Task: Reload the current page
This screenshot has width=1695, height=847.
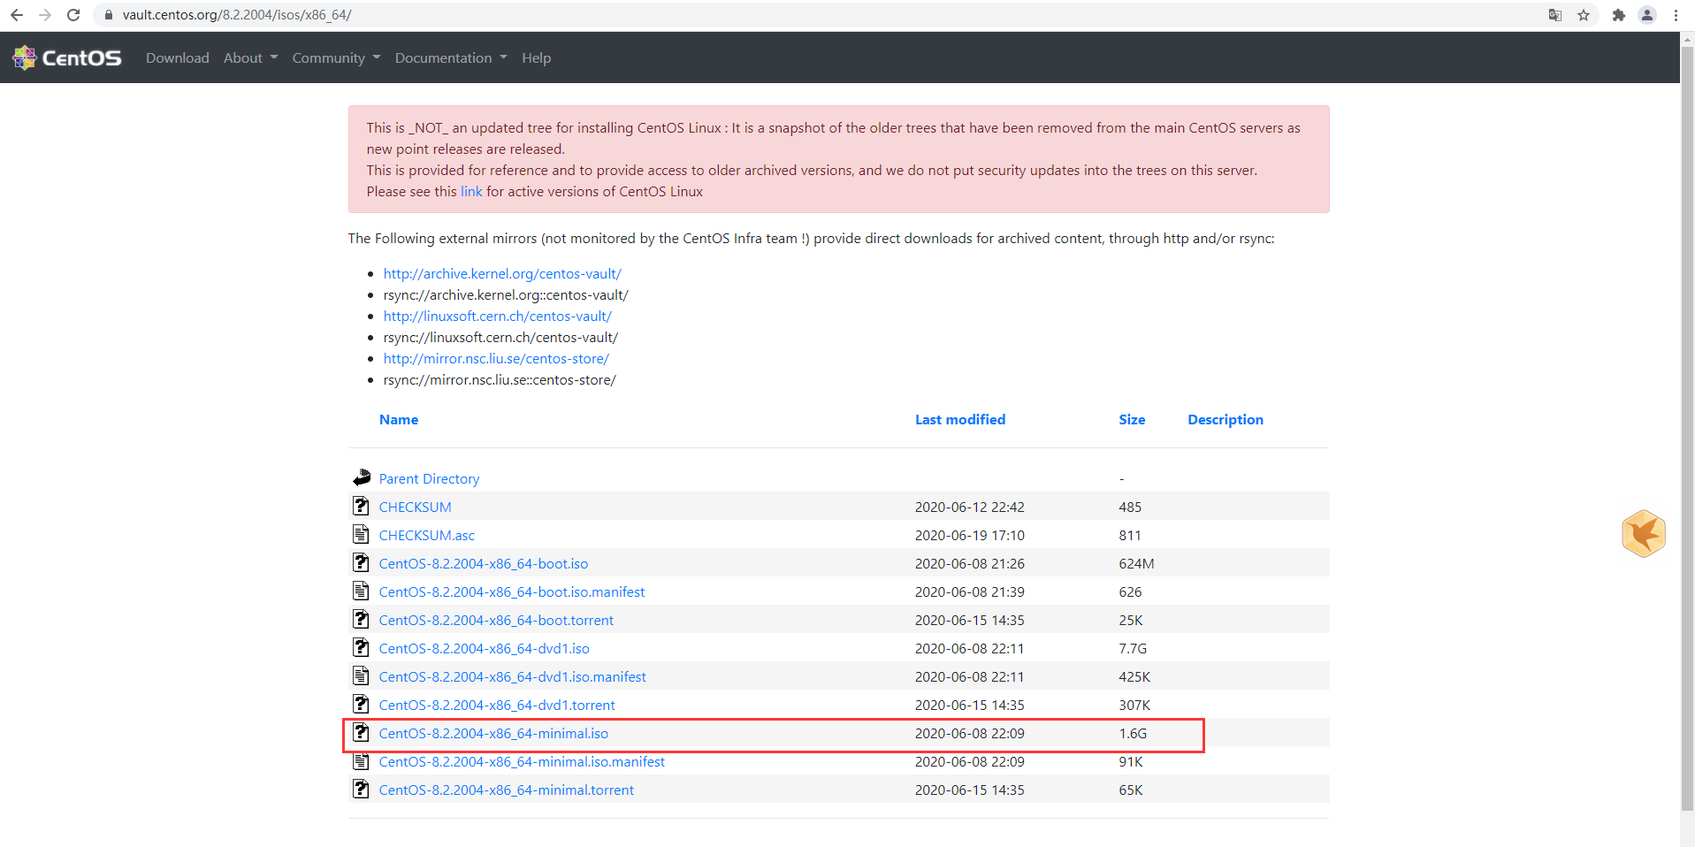Action: click(x=73, y=15)
